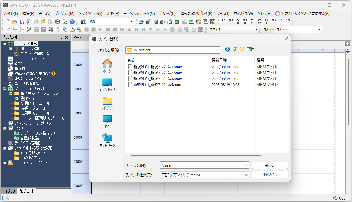Open the ファイル(F) menu
352x202 pixels.
point(10,14)
